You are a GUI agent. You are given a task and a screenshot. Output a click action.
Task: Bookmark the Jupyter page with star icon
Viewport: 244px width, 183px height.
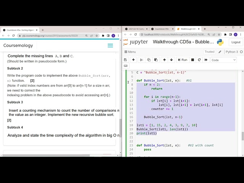[x=219, y=35]
